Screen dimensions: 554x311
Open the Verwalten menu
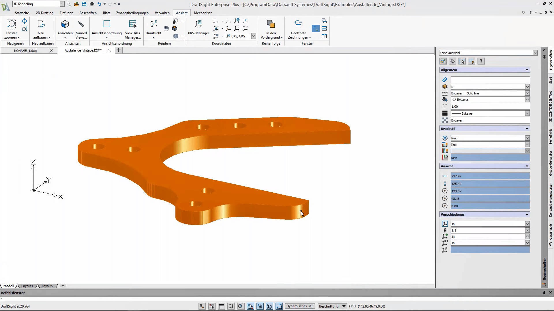[162, 13]
